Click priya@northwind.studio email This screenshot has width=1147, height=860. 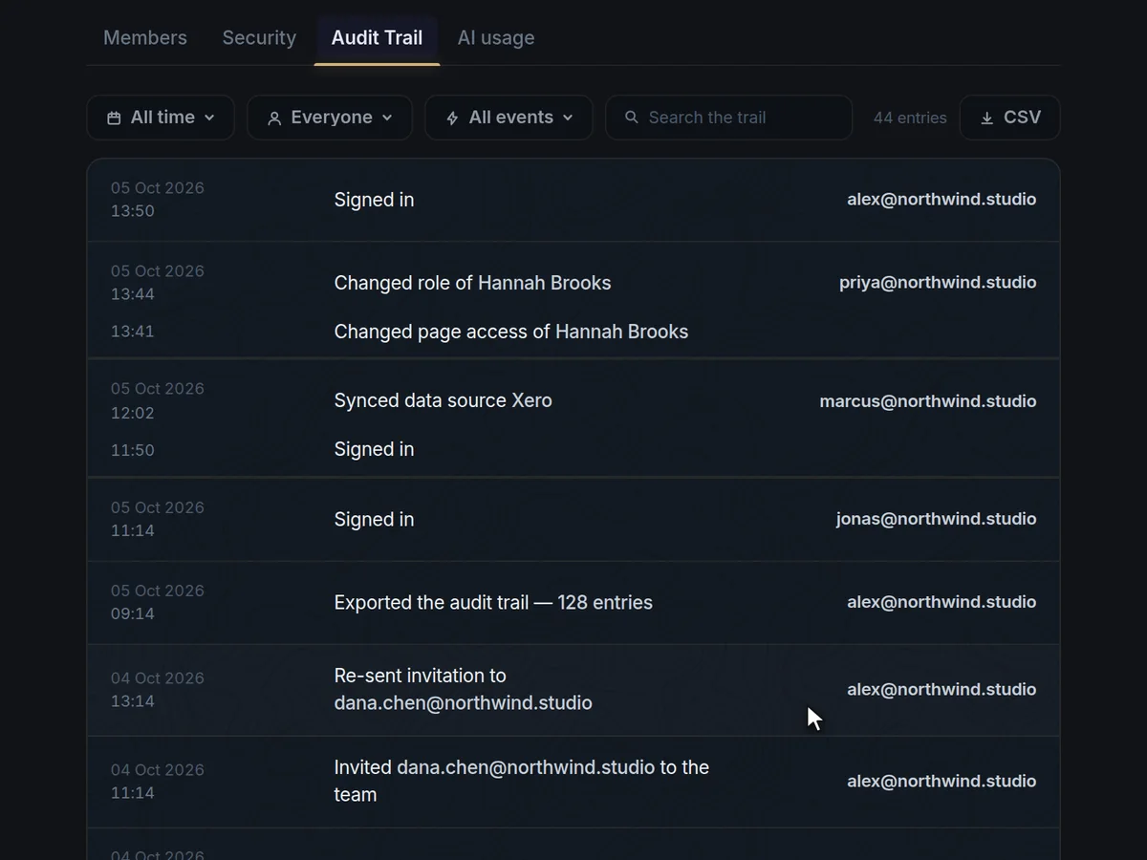[x=938, y=283]
